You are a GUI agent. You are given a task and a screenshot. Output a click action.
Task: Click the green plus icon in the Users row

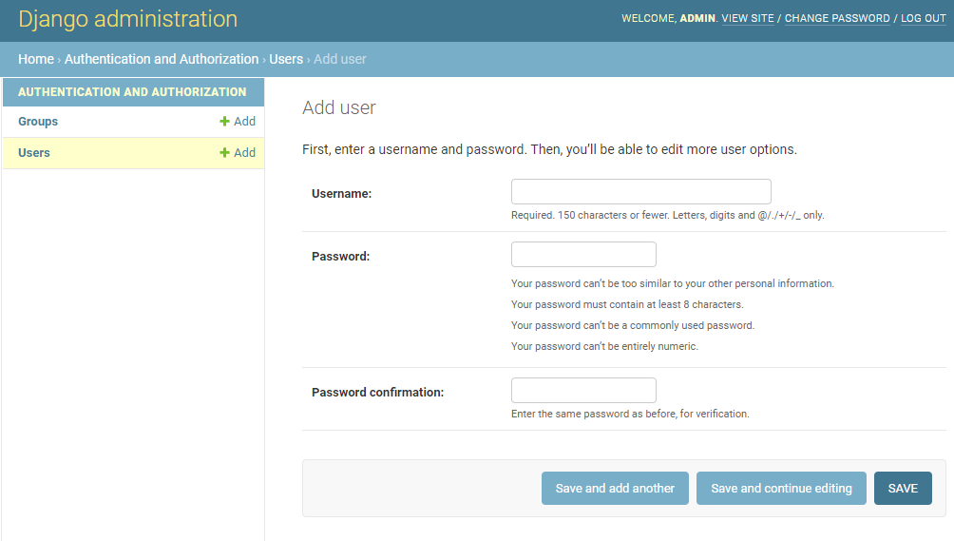[x=224, y=153]
